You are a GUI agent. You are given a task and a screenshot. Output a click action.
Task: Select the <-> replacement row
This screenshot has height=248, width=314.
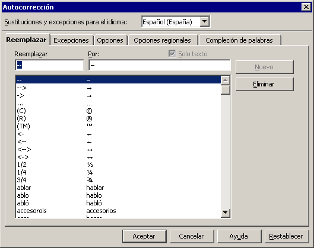click(118, 157)
